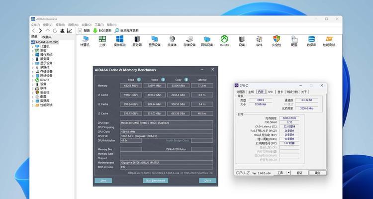The height and width of the screenshot is (199, 373).
Task: Open the 设备 large icon in main pane
Action: point(242,41)
